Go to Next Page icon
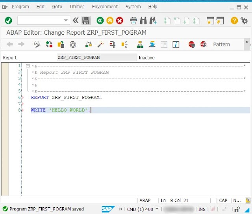Screen dimensions: 252x214 [x=187, y=20]
